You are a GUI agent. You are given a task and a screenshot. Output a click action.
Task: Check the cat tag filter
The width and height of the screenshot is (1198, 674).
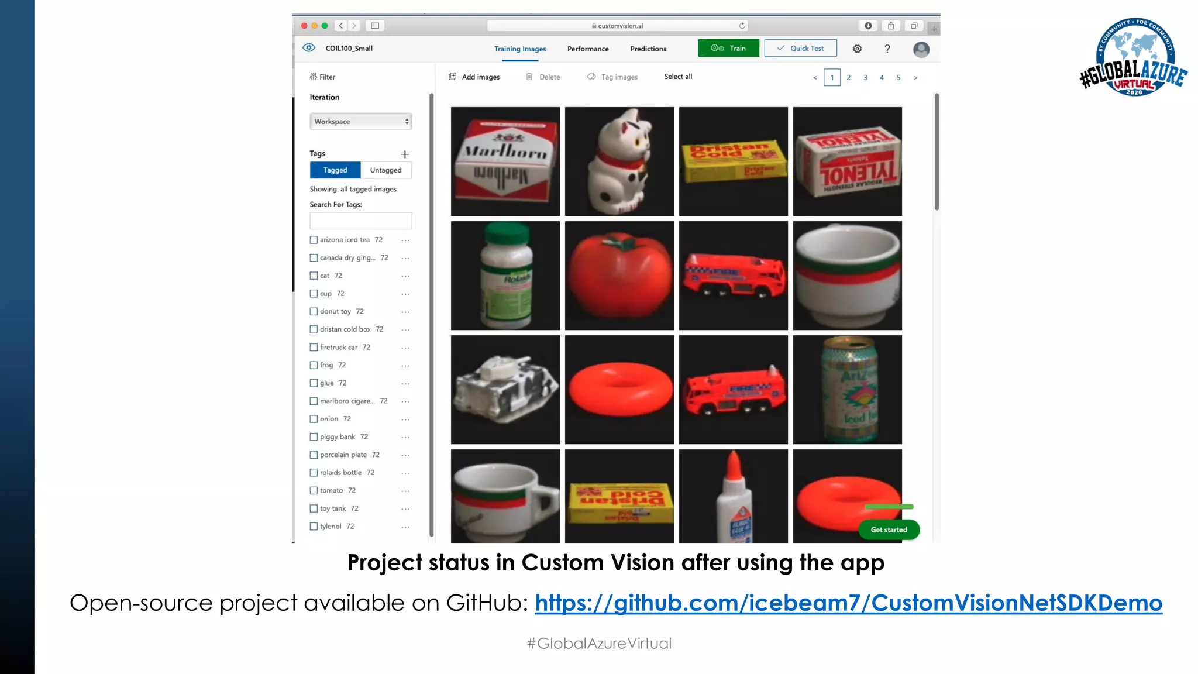tap(314, 276)
